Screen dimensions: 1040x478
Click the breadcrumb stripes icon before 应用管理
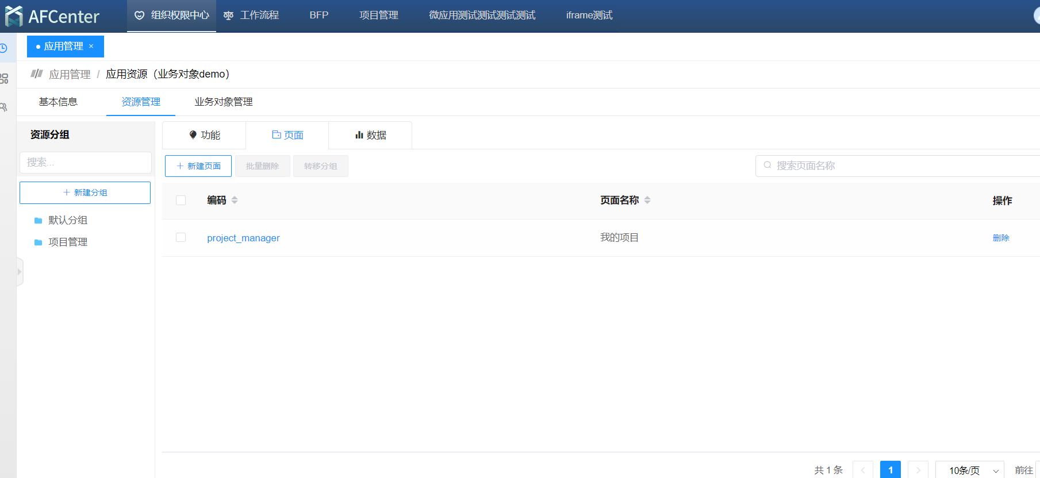pyautogui.click(x=37, y=74)
